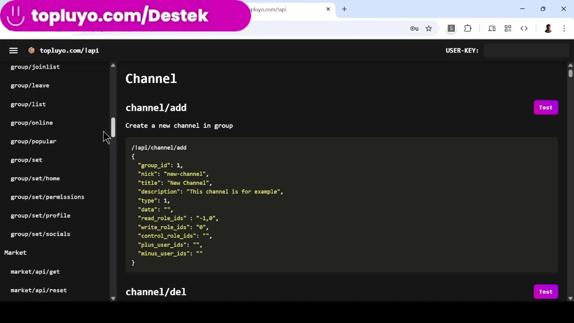This screenshot has width=574, height=323.
Task: Click the USER-KEY label
Action: click(x=462, y=51)
